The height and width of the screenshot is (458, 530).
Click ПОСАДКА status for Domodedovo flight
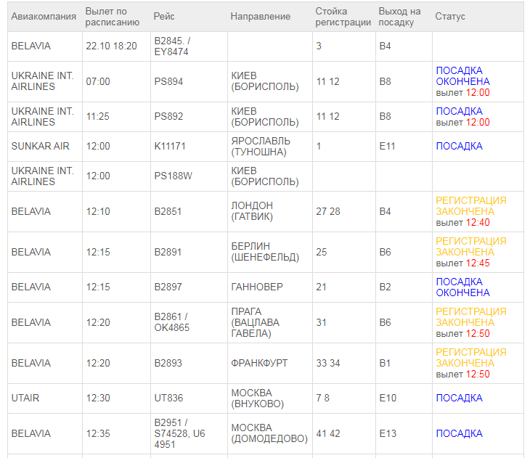point(459,433)
